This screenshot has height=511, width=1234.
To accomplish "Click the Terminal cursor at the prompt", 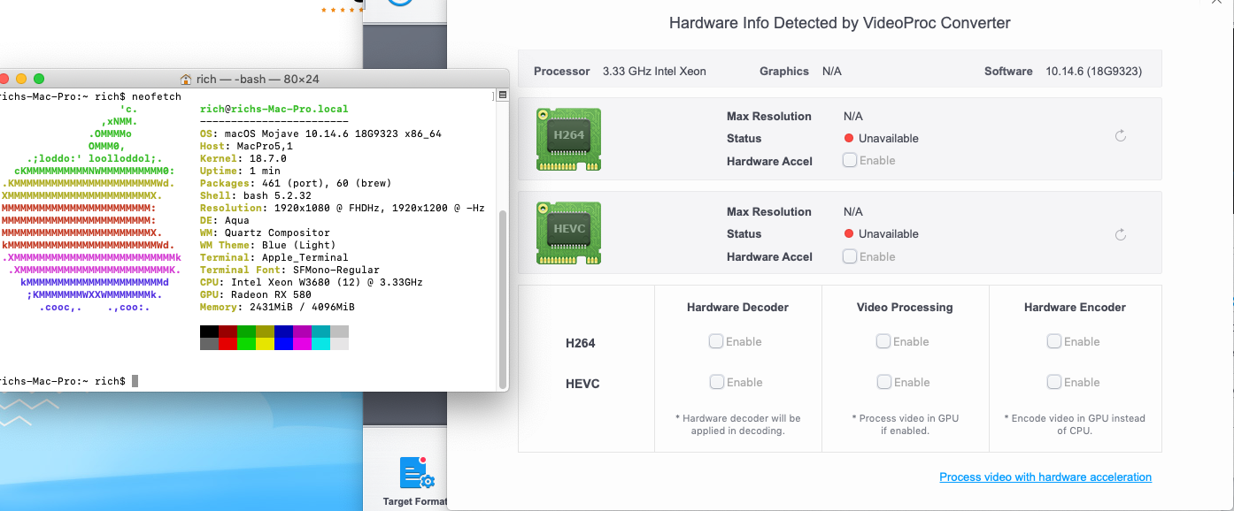I will tap(135, 381).
